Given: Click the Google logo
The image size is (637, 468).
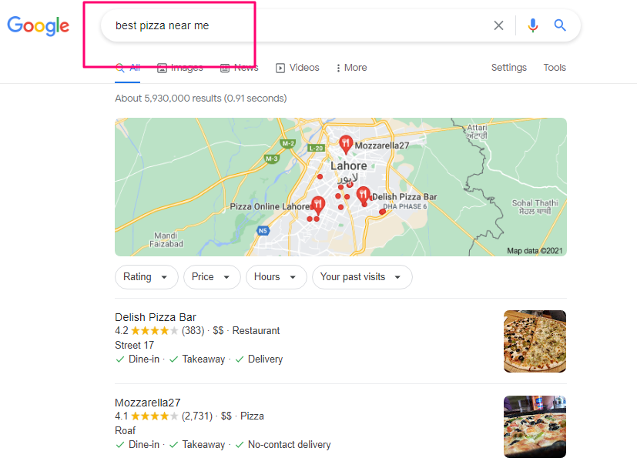Looking at the screenshot, I should pos(38,25).
